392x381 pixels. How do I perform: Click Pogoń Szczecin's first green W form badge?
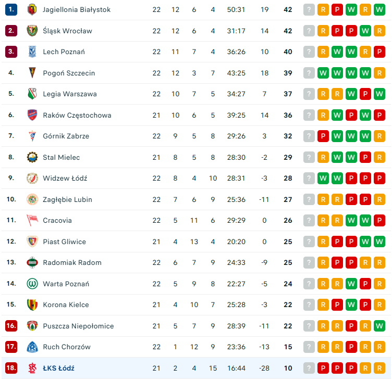pyautogui.click(x=323, y=73)
